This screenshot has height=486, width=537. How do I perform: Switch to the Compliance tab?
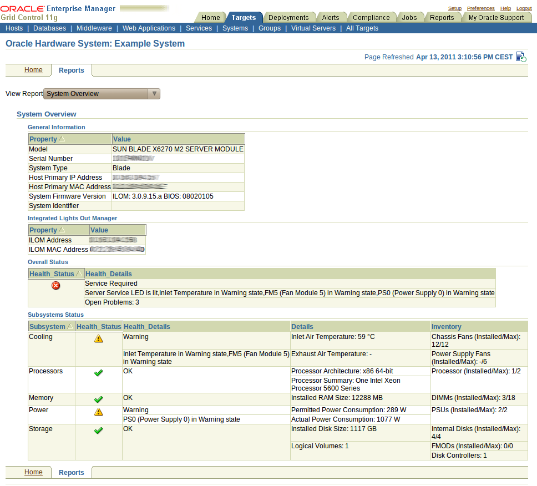[371, 17]
